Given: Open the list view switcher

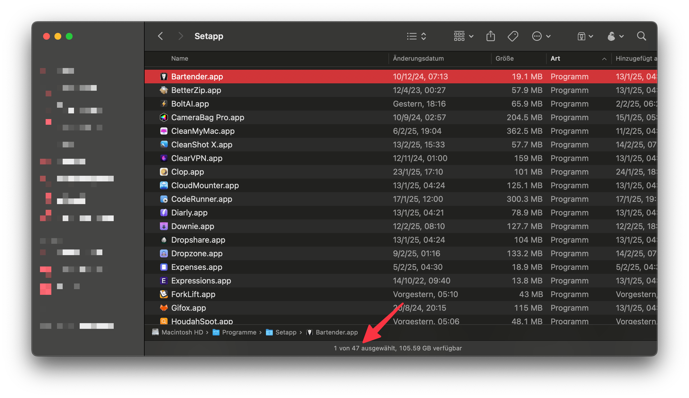Looking at the screenshot, I should (416, 36).
